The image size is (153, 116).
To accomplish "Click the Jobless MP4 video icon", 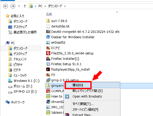I will 48,113.
